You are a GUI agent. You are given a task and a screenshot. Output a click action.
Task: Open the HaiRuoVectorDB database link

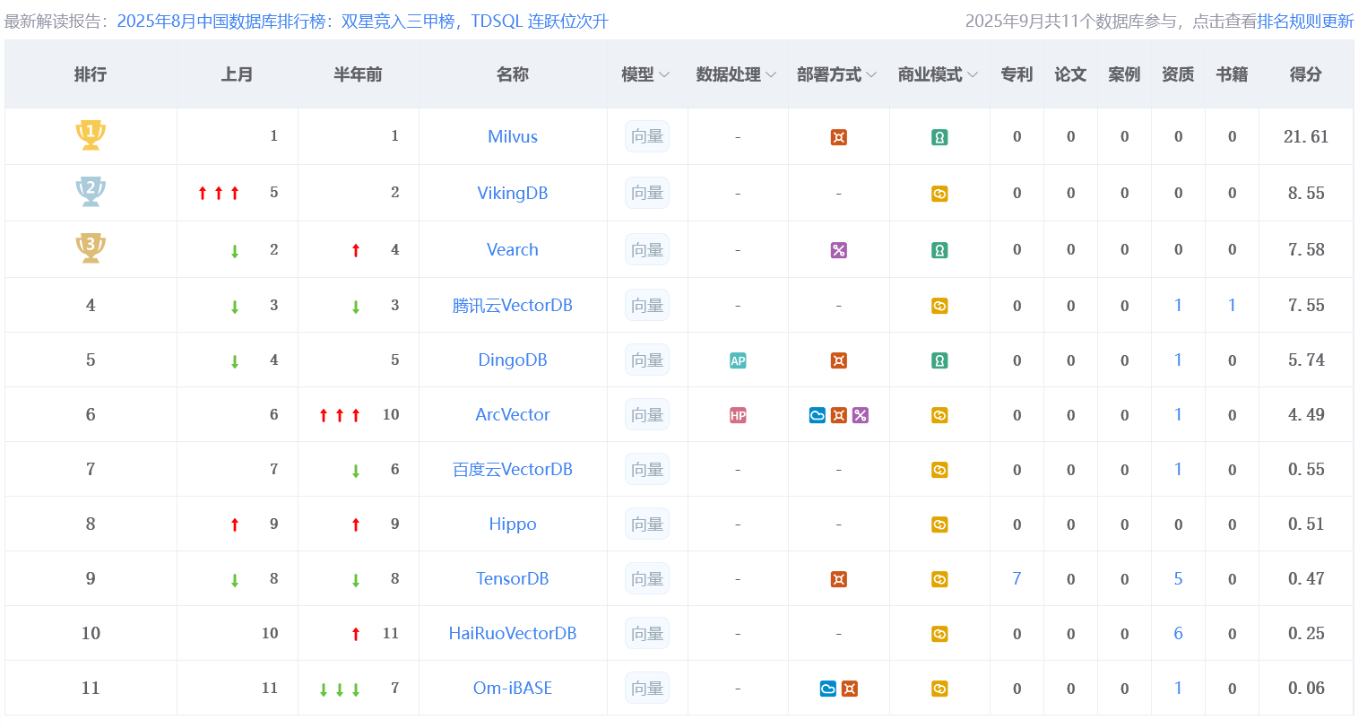pyautogui.click(x=513, y=633)
